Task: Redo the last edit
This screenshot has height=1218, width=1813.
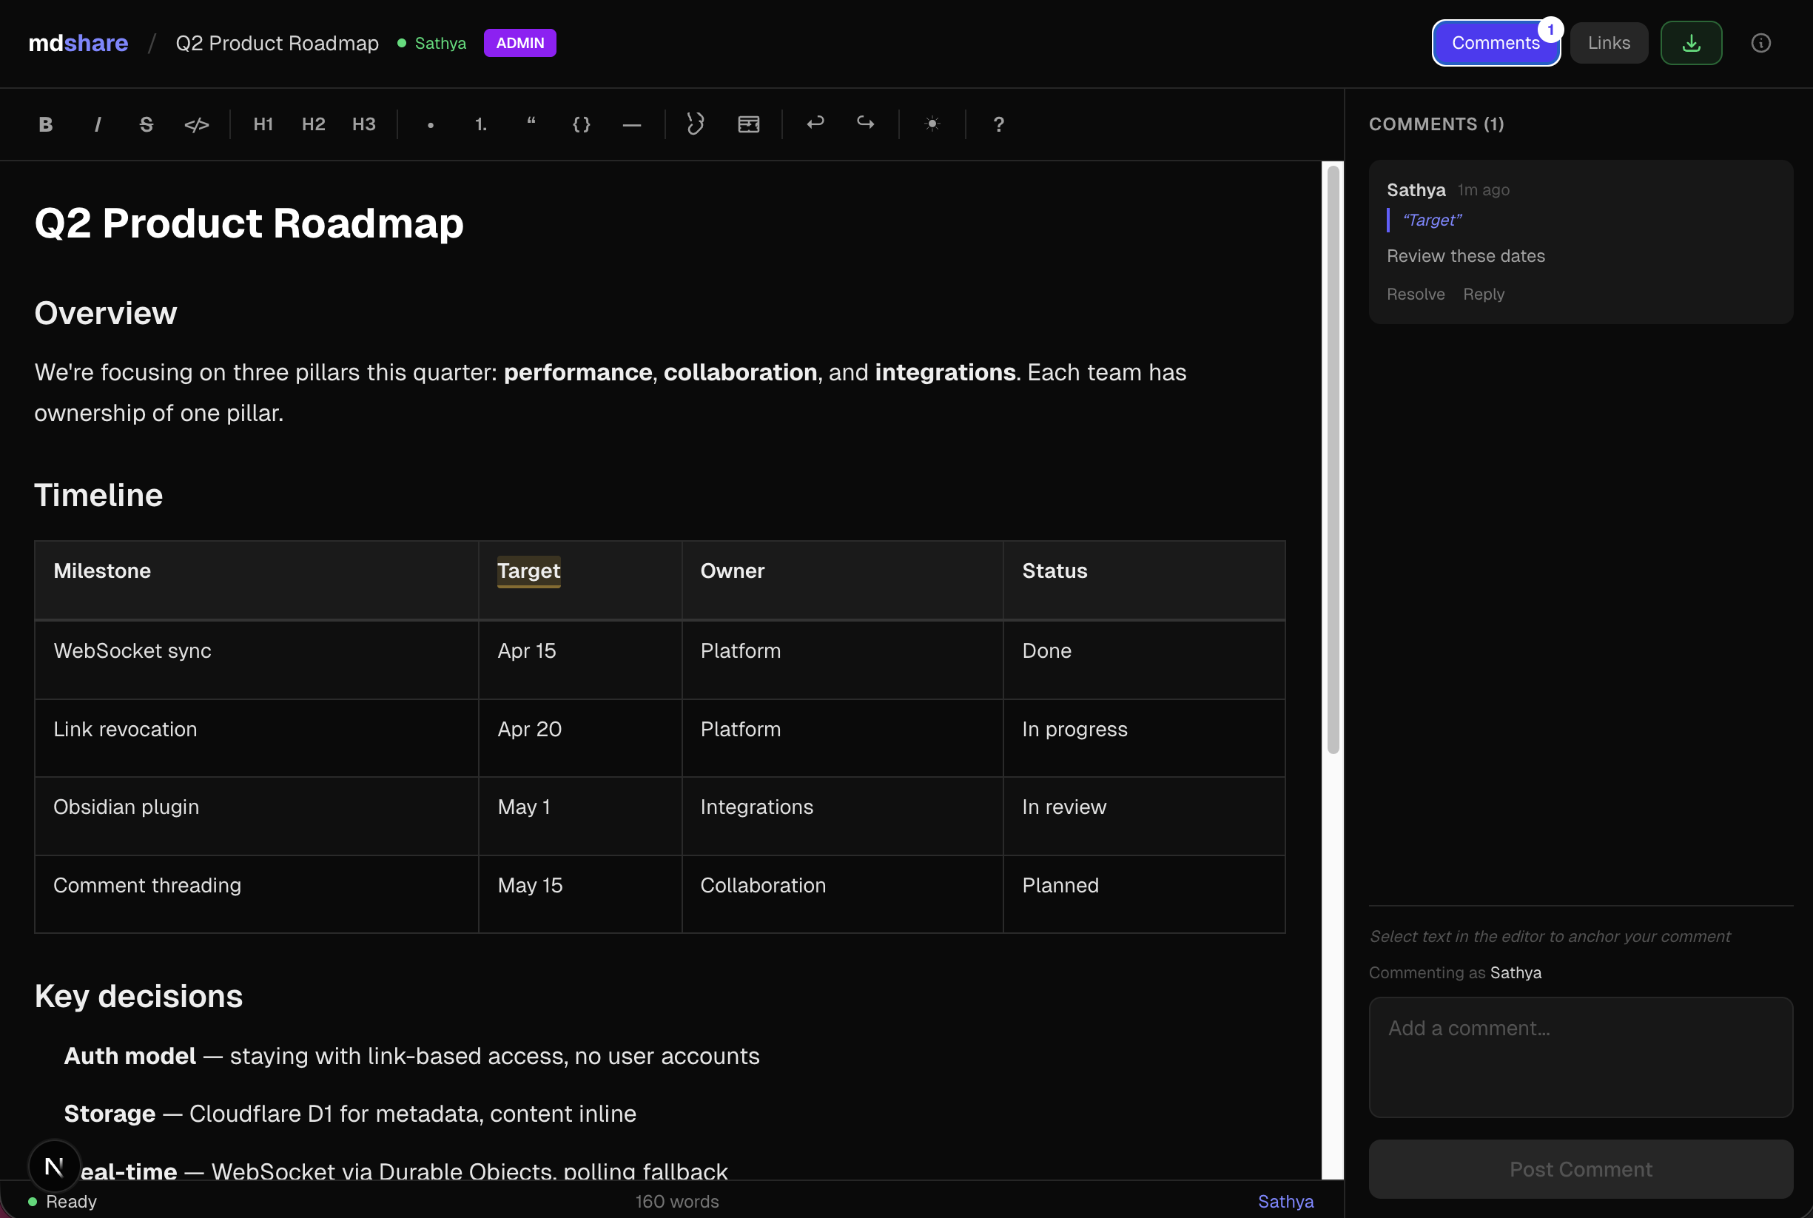Action: click(x=864, y=124)
